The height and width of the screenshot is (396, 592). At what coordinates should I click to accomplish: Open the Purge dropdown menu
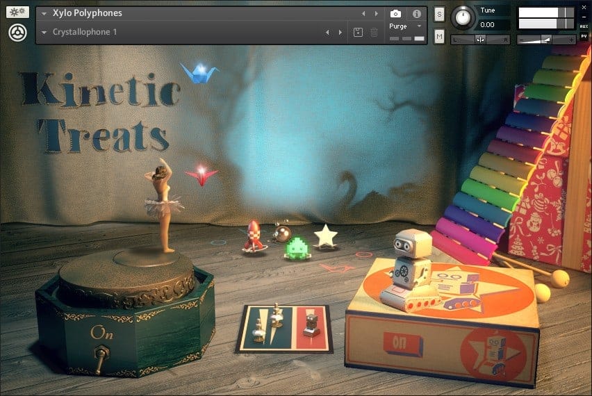(x=419, y=26)
